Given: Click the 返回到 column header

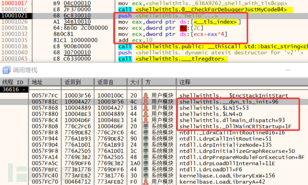Looking at the screenshot, I should [78, 82].
